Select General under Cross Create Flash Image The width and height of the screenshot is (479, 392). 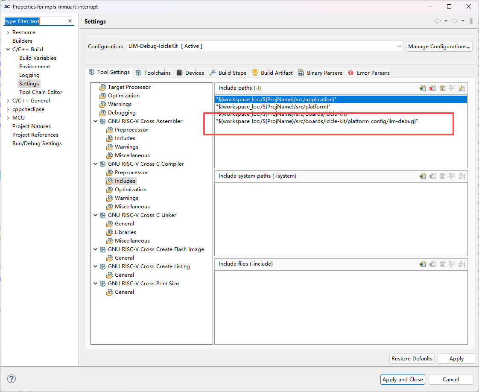pos(124,258)
